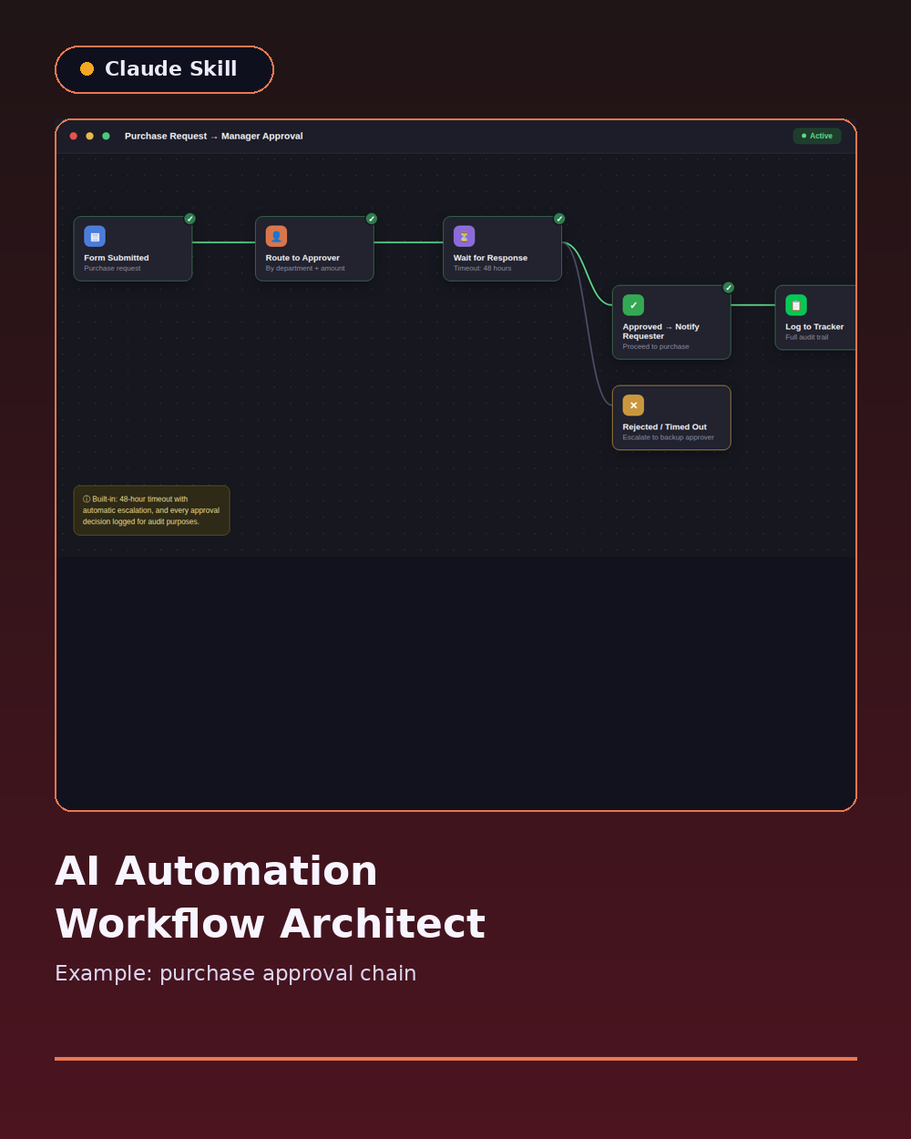Click the orange Route to Approver person icon
This screenshot has width=911, height=1139.
276,236
